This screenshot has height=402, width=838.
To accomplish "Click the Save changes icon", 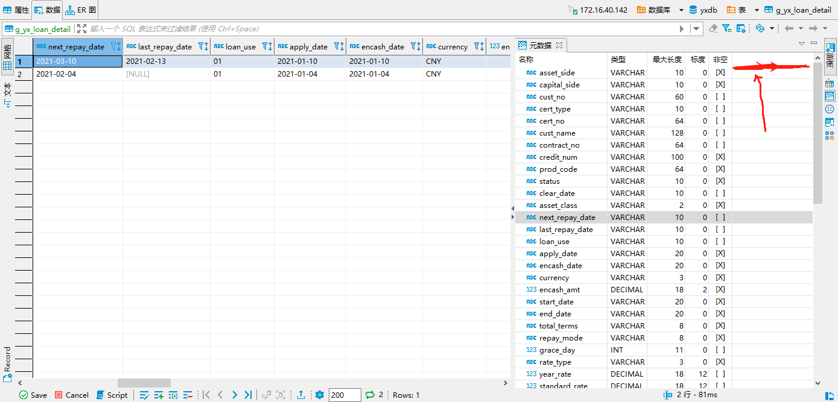I will pyautogui.click(x=24, y=395).
